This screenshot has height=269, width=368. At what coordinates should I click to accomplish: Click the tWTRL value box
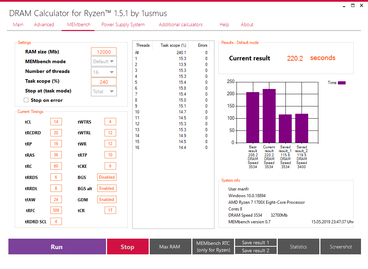pos(110,133)
